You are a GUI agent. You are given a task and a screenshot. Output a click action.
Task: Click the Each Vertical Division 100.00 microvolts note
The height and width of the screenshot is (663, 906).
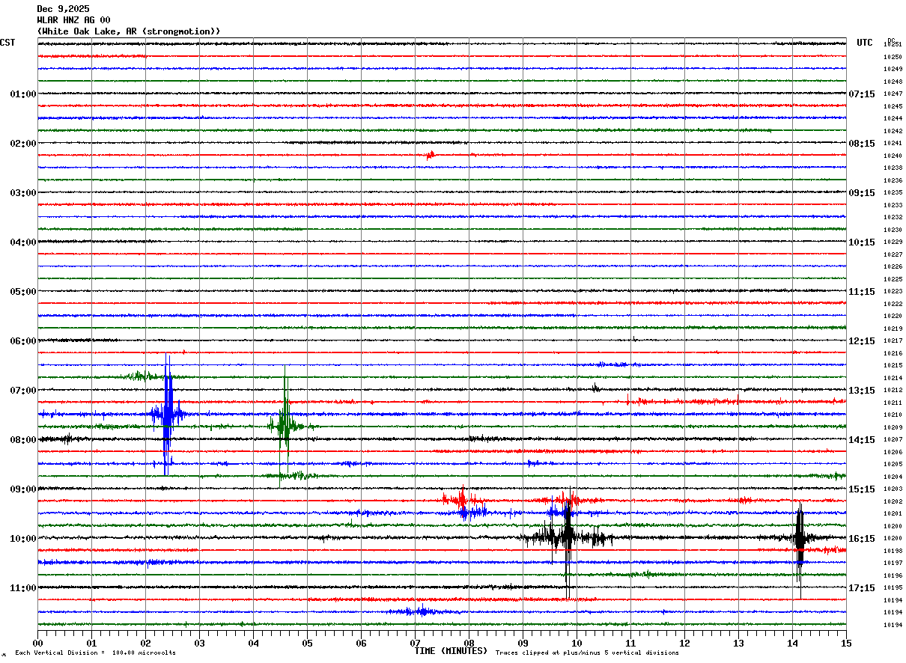(95, 653)
